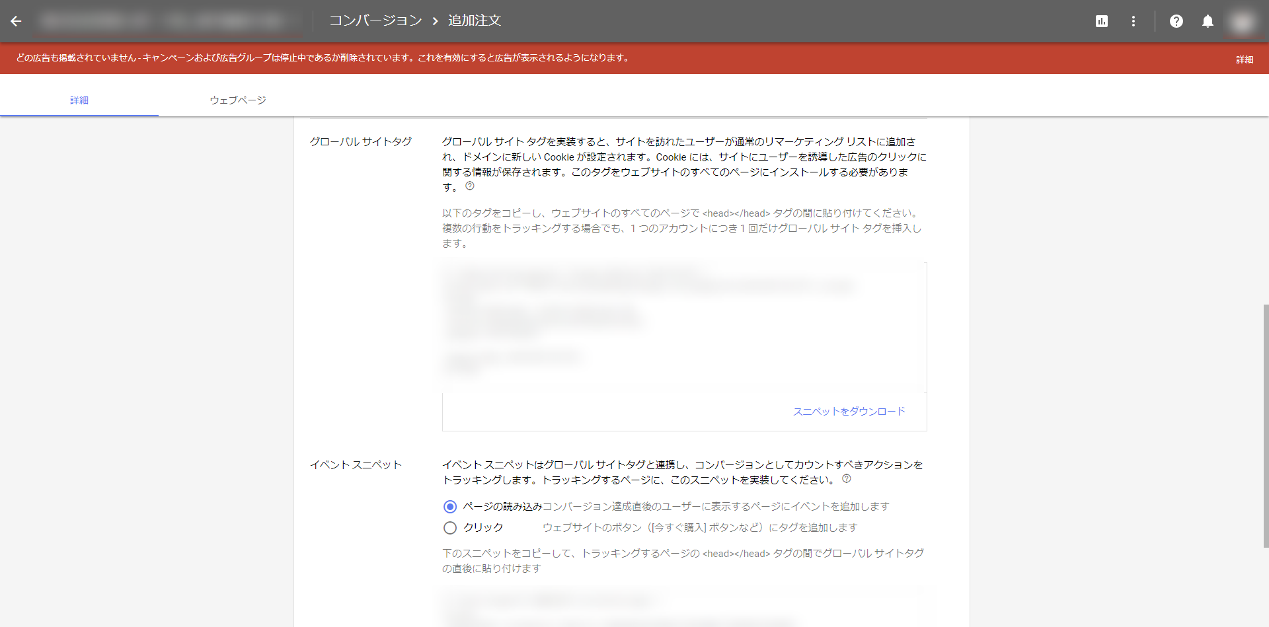This screenshot has width=1269, height=627.
Task: Switch to the ウェブページ tab
Action: (x=238, y=100)
